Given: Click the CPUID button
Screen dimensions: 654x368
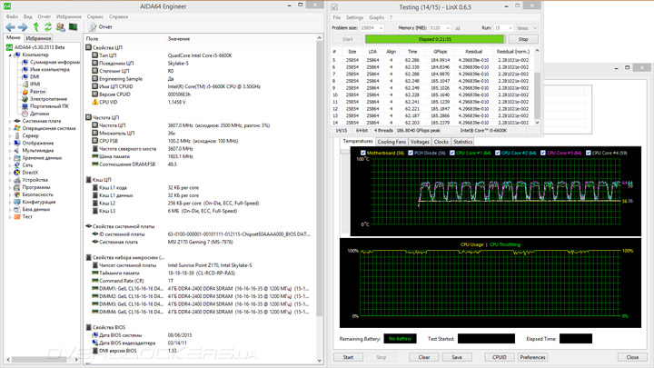Looking at the screenshot, I should coord(499,357).
